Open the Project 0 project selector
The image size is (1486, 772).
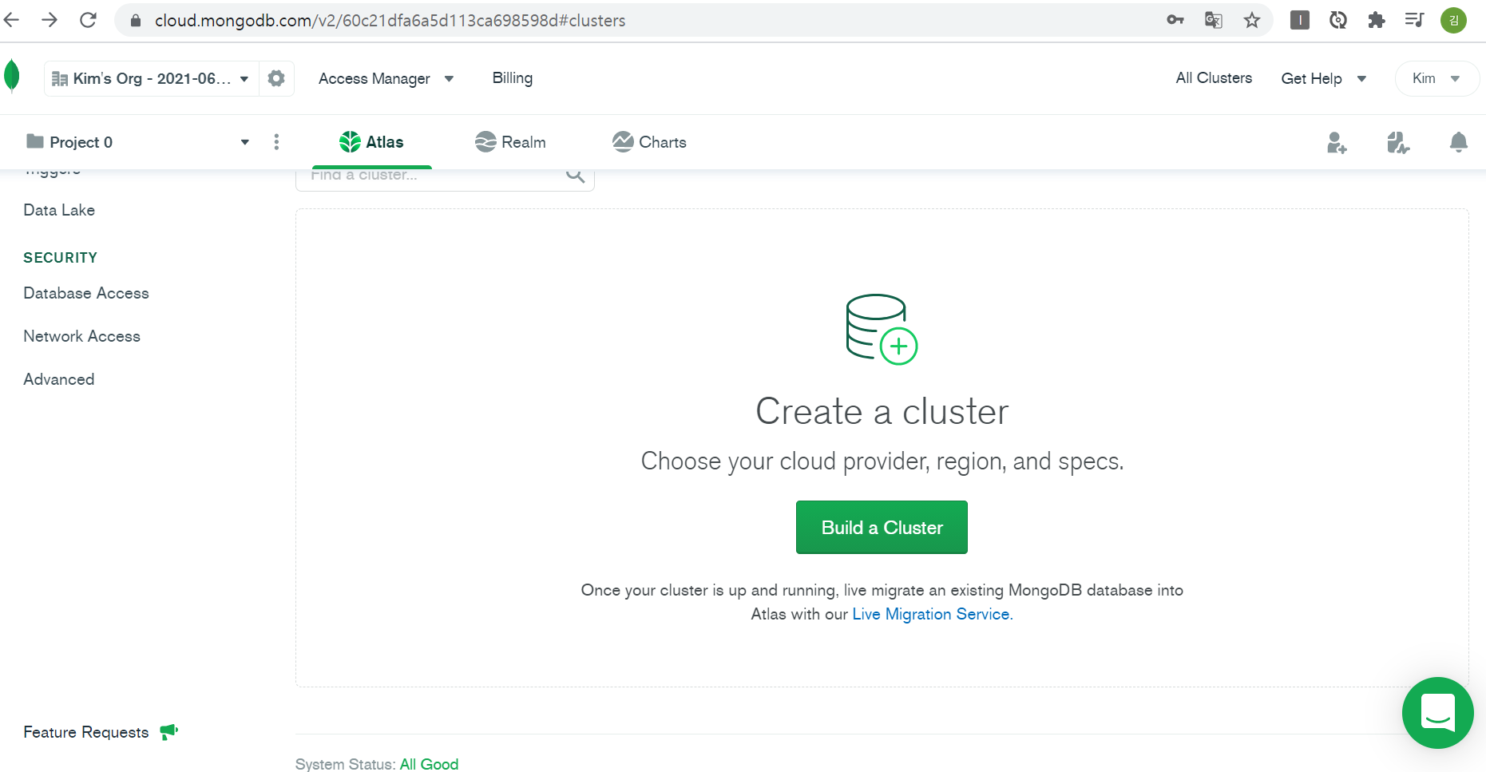point(137,142)
